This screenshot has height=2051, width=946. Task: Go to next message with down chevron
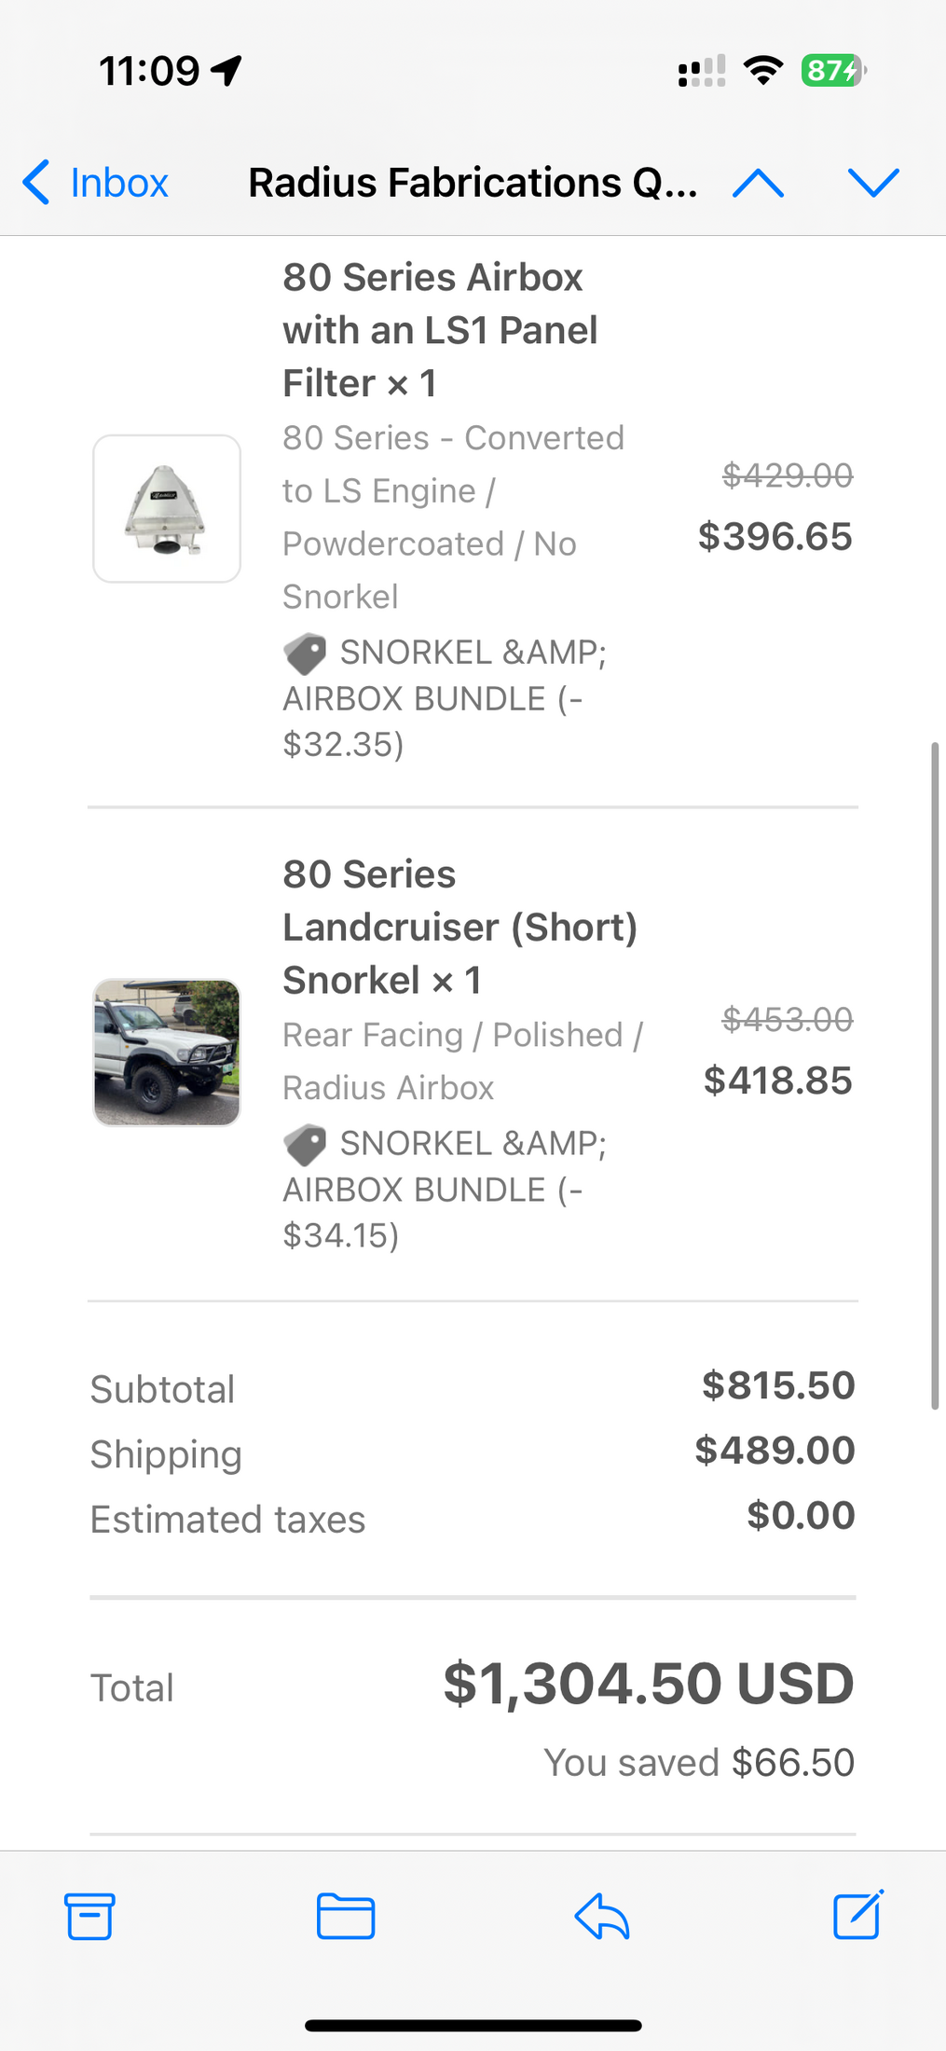click(x=873, y=184)
